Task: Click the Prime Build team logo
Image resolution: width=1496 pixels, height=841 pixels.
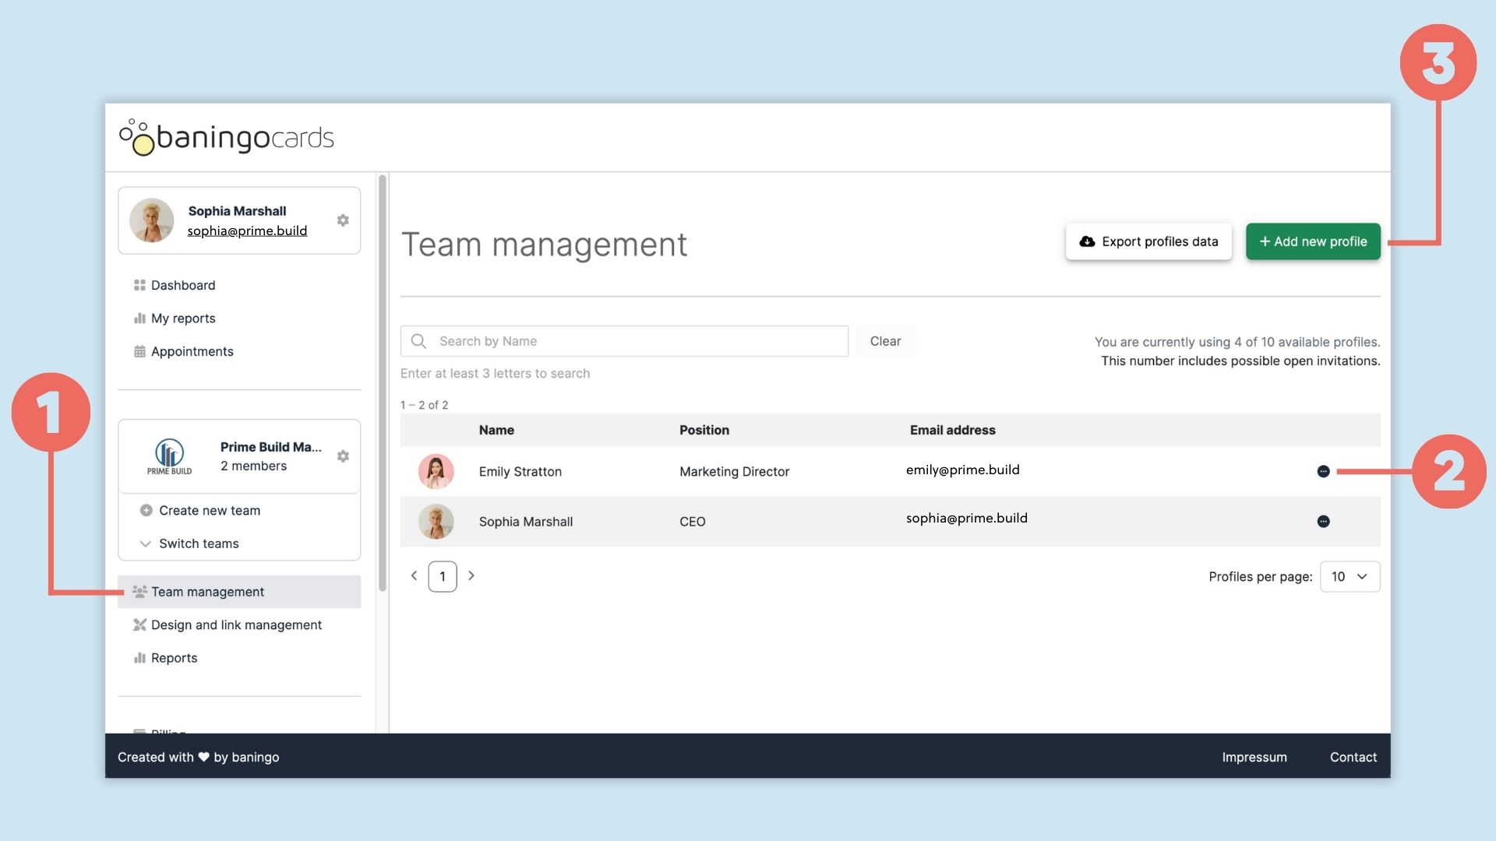Action: pyautogui.click(x=169, y=456)
